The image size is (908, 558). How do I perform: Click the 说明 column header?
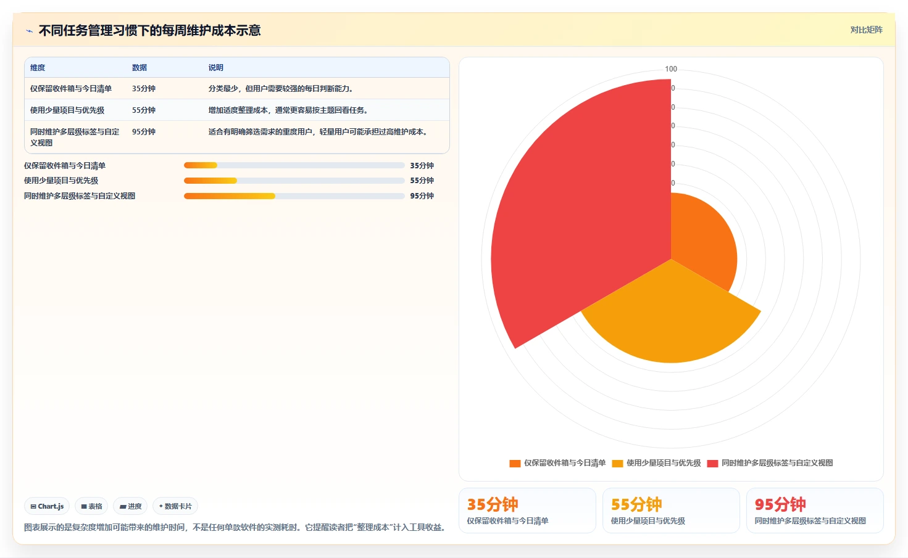(216, 68)
